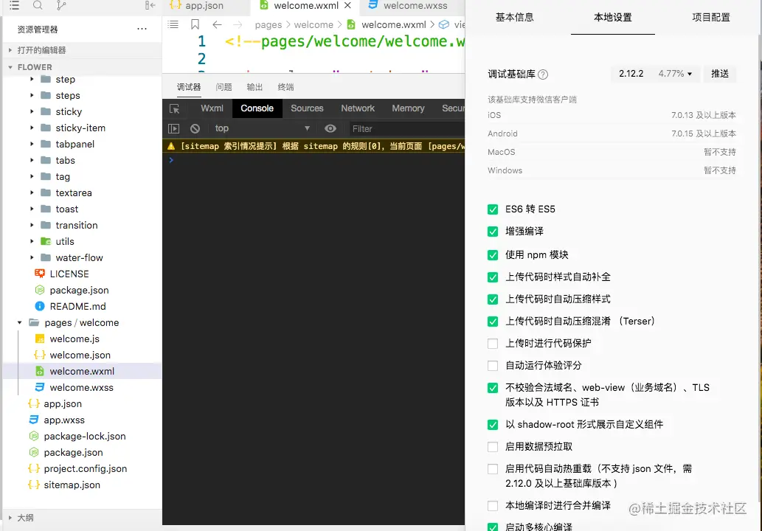
Task: Click the README.md info icon
Action: [40, 306]
